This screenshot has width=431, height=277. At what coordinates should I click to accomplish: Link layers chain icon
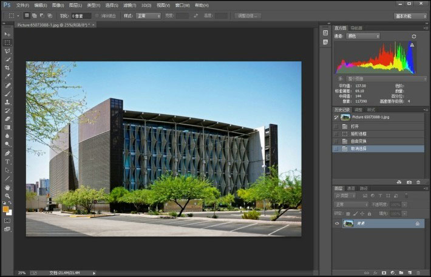[x=367, y=273]
